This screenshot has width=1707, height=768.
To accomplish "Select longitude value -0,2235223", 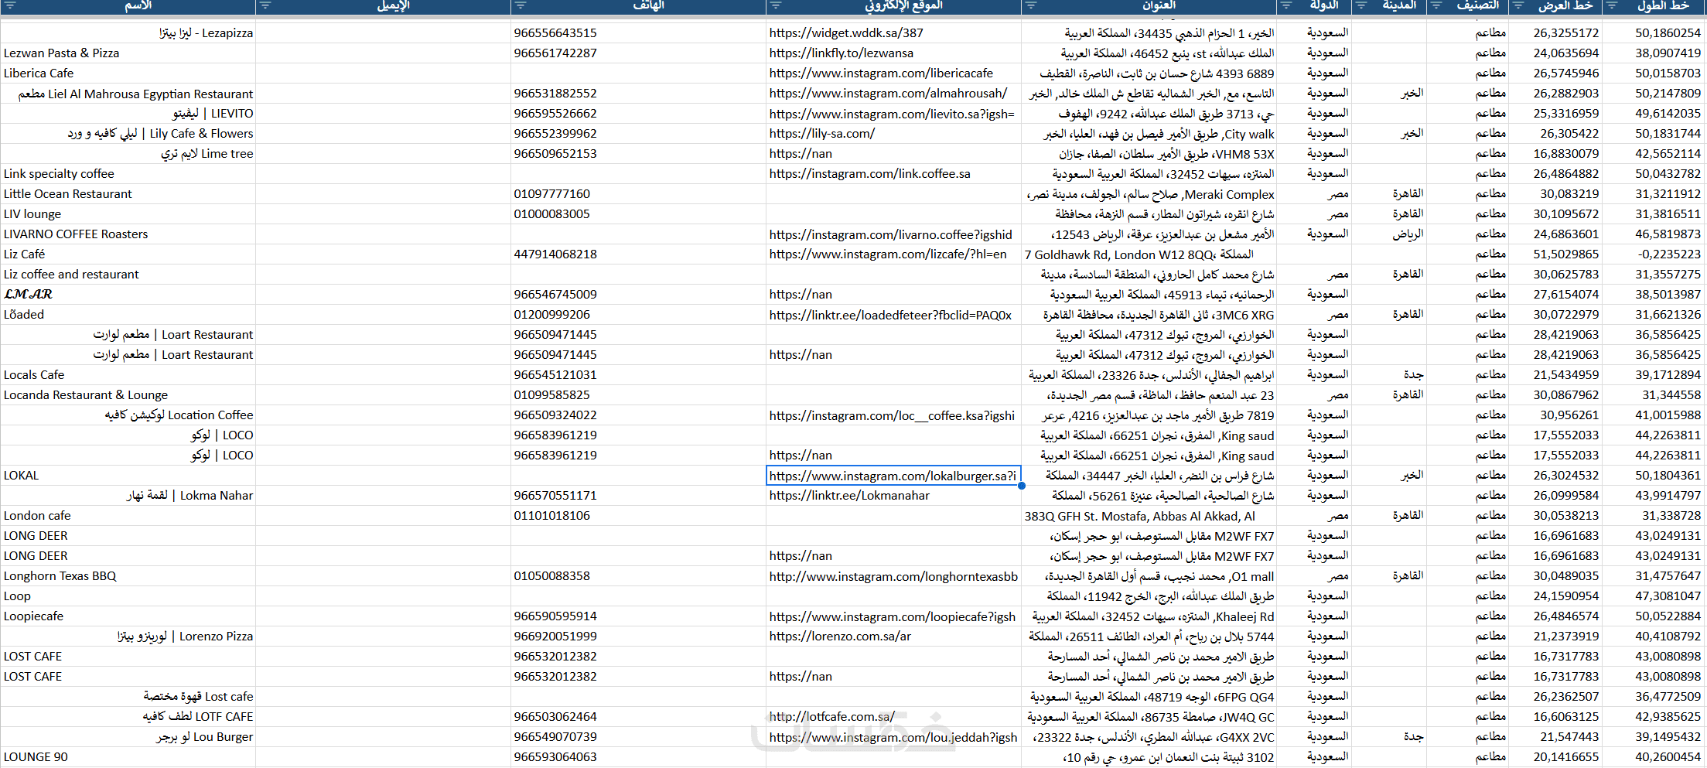I will [1654, 254].
